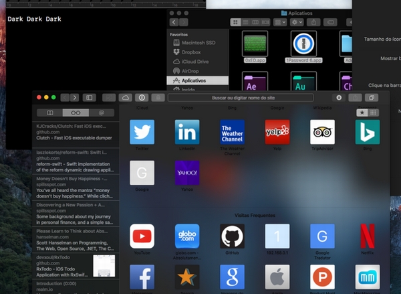
Task: Open Finder action gear dropdown
Action: click(298, 22)
